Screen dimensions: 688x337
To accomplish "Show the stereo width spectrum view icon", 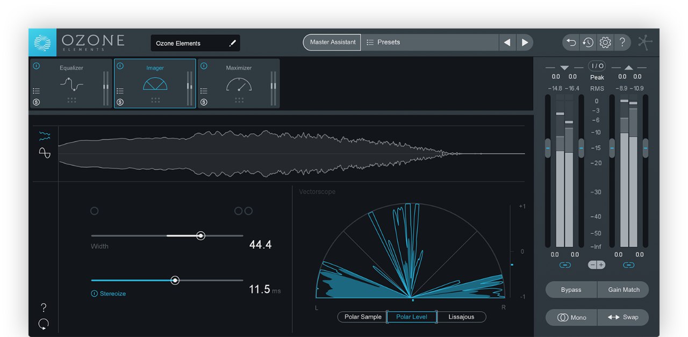I will click(45, 136).
